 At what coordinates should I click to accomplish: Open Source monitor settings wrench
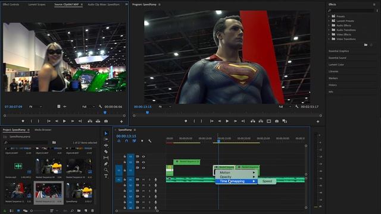tap(101, 106)
